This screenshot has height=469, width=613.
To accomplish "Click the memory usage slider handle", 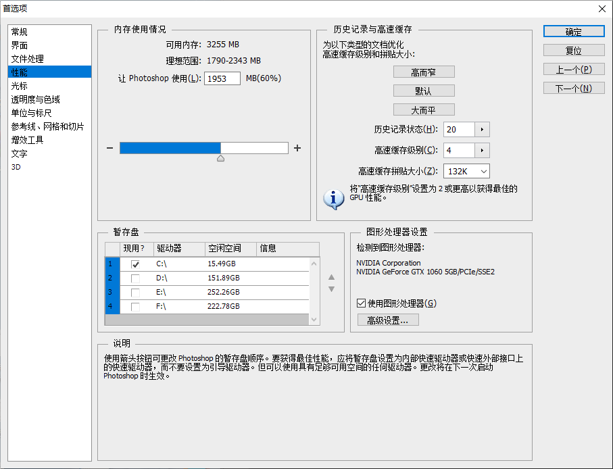I will pyautogui.click(x=220, y=158).
